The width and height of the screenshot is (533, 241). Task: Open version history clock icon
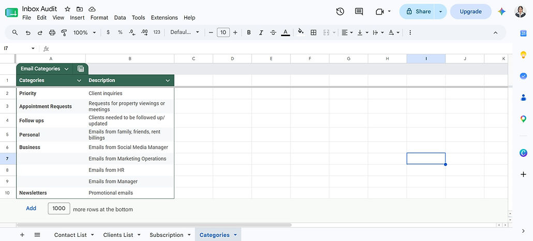point(340,11)
